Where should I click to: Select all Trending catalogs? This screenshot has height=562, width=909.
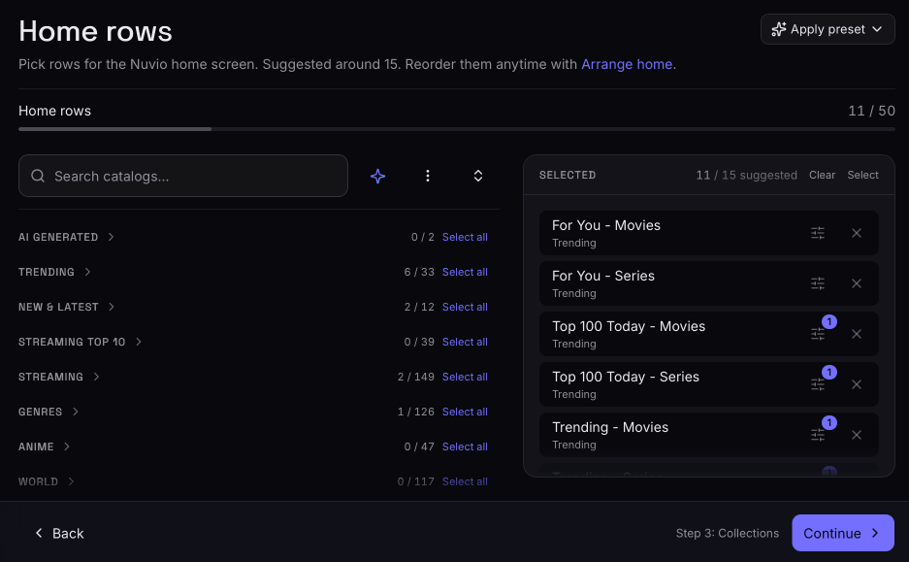465,272
